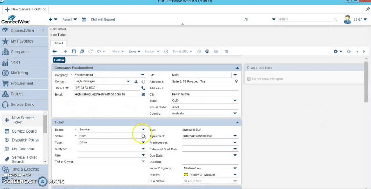Click Chat with Support link
Screen dimensions: 371x189
click(103, 20)
